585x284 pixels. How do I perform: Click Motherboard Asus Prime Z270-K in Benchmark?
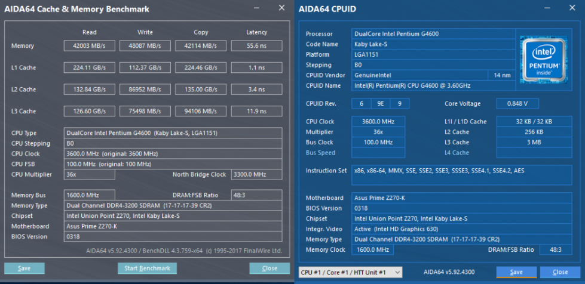tap(173, 226)
